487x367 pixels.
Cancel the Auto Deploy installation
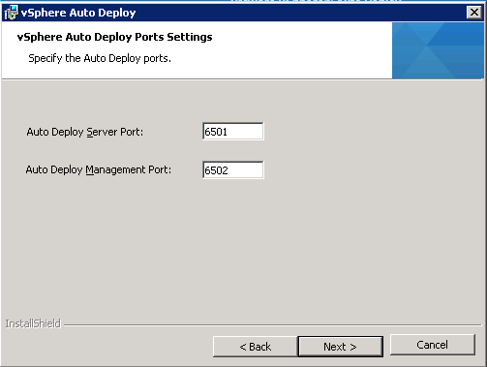click(433, 345)
